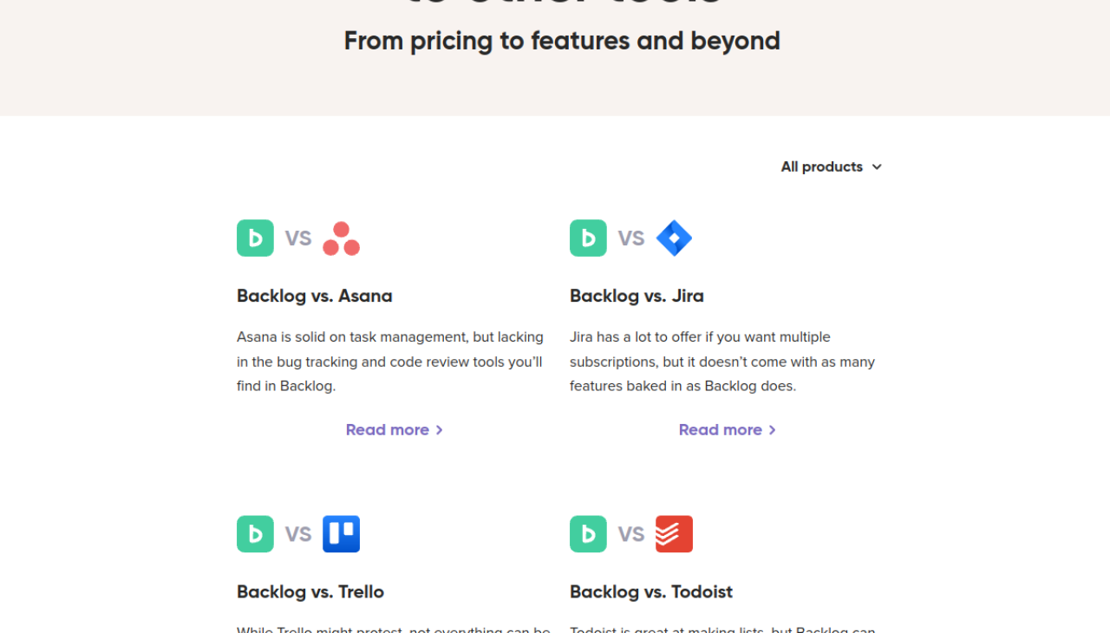Click the Backlog icon beside Todoist
The width and height of the screenshot is (1110, 633).
[588, 533]
